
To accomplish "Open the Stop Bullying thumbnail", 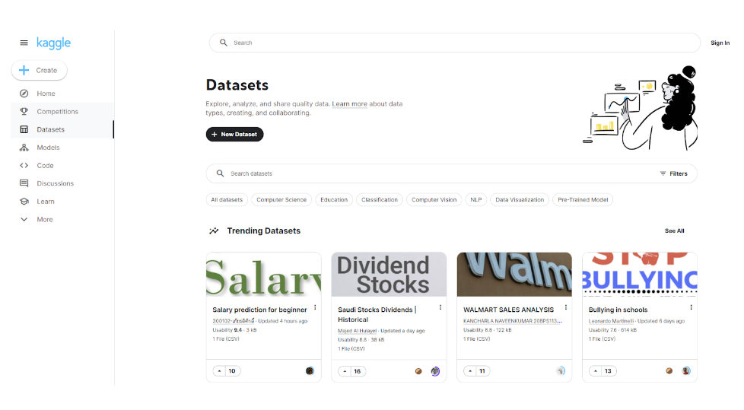I will click(x=640, y=275).
